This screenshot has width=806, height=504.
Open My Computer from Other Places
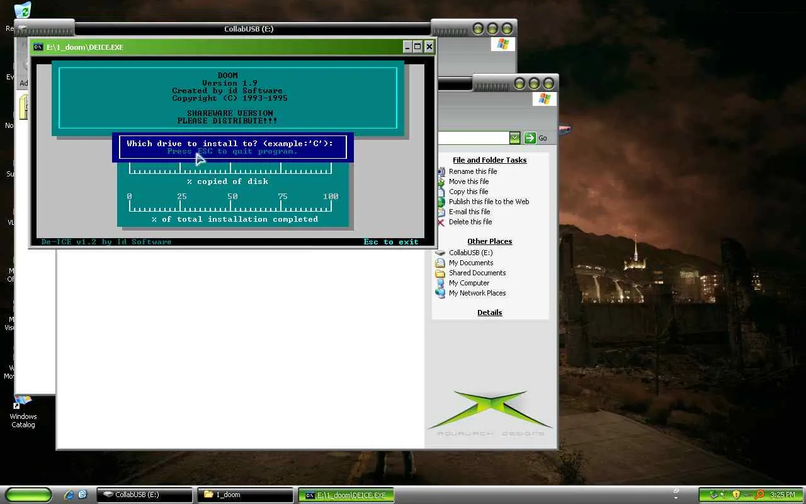(469, 283)
